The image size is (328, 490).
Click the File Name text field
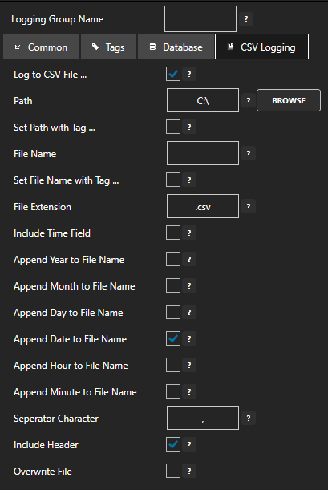coord(203,153)
